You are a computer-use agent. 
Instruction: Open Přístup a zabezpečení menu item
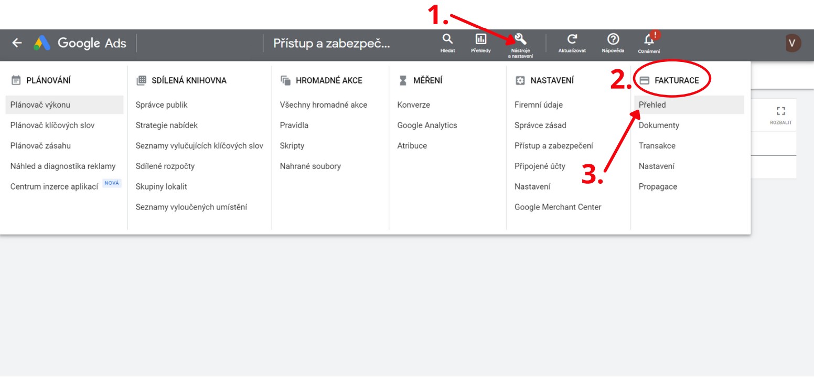click(554, 145)
